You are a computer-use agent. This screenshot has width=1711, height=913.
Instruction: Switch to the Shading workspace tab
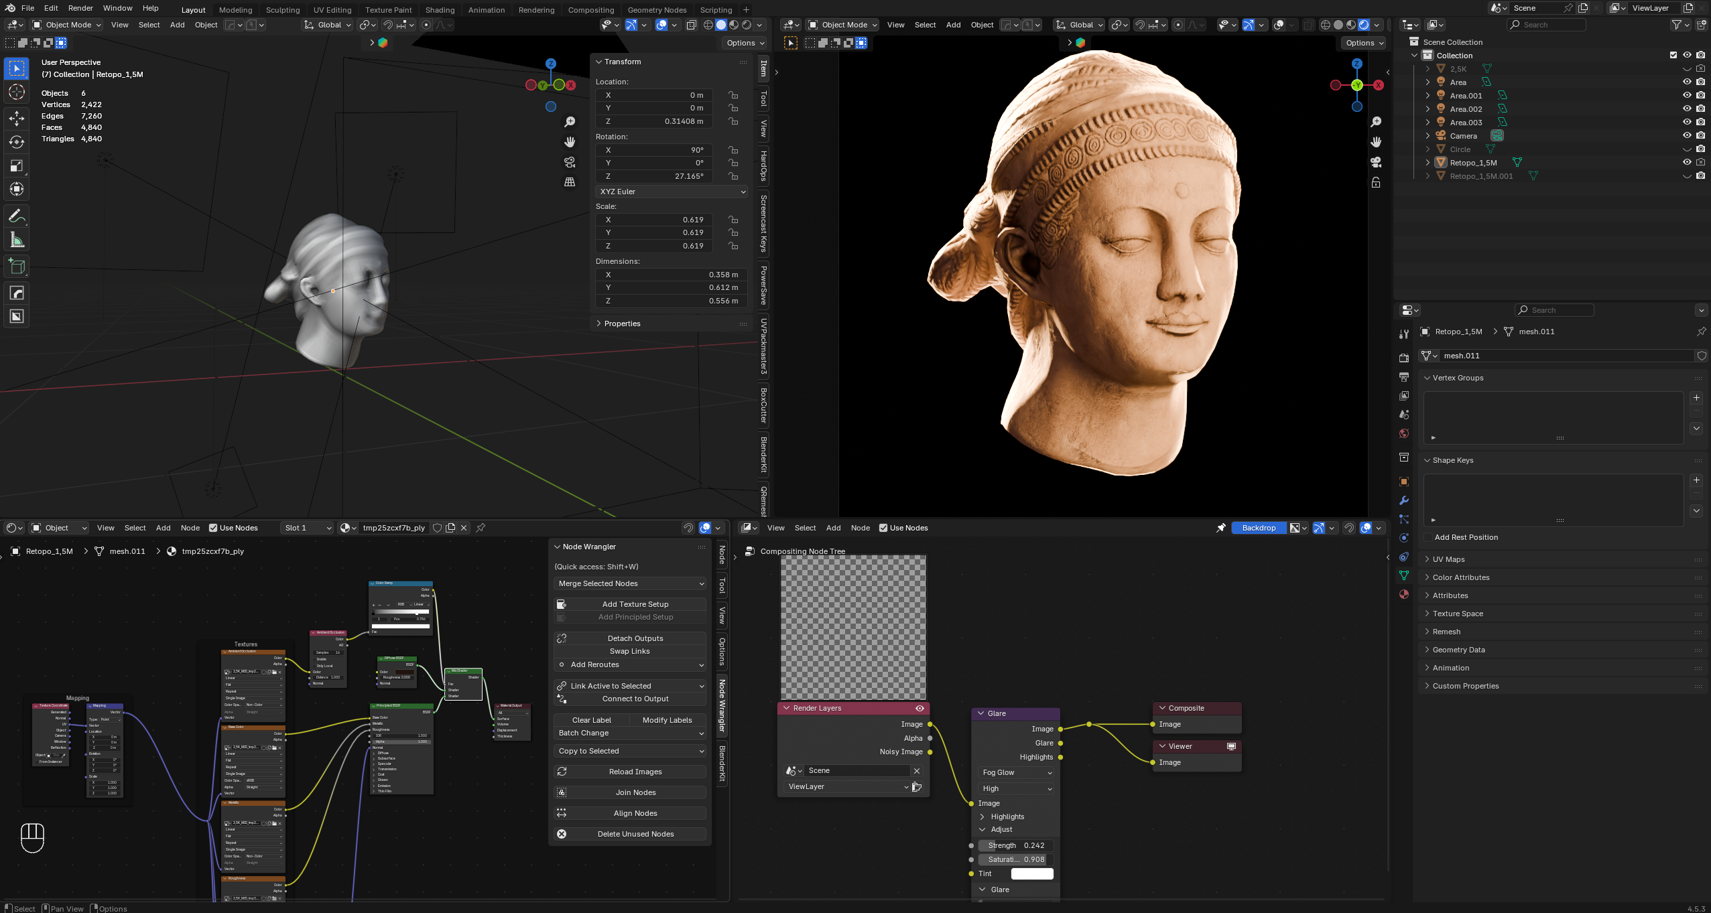440,9
